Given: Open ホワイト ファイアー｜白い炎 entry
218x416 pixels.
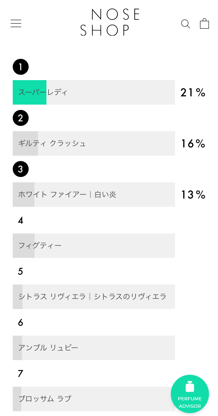Looking at the screenshot, I should point(94,195).
